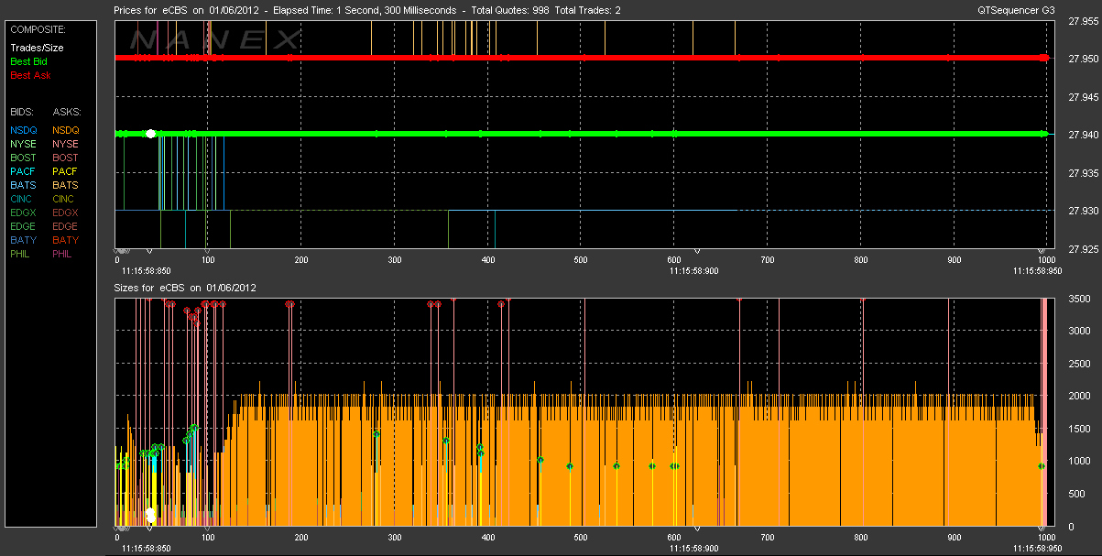Select the BATS label under BIDS

[23, 185]
